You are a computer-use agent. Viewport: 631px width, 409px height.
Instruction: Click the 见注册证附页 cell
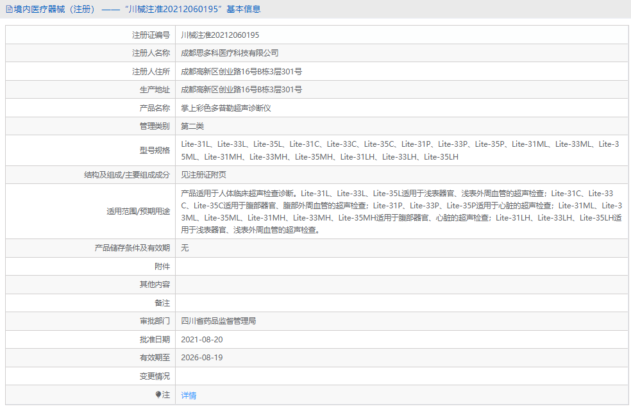(203, 174)
